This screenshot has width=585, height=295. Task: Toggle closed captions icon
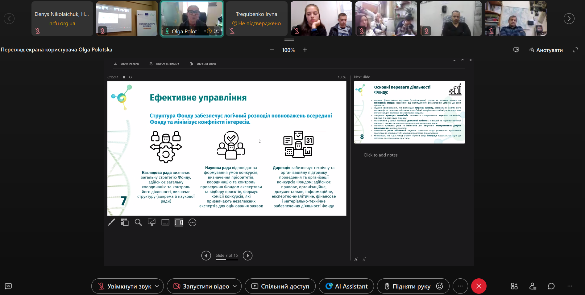(8, 286)
